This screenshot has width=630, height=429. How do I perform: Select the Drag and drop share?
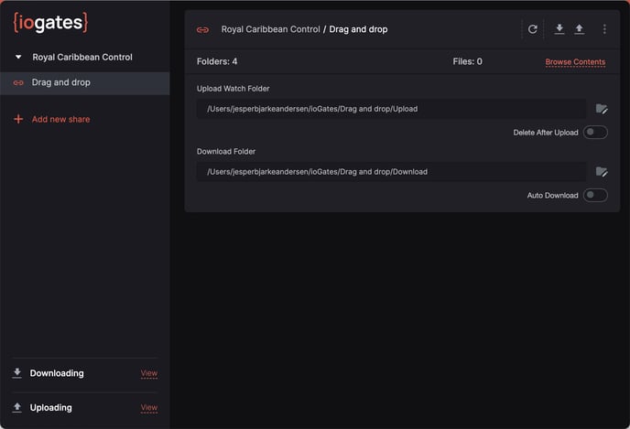tap(61, 82)
